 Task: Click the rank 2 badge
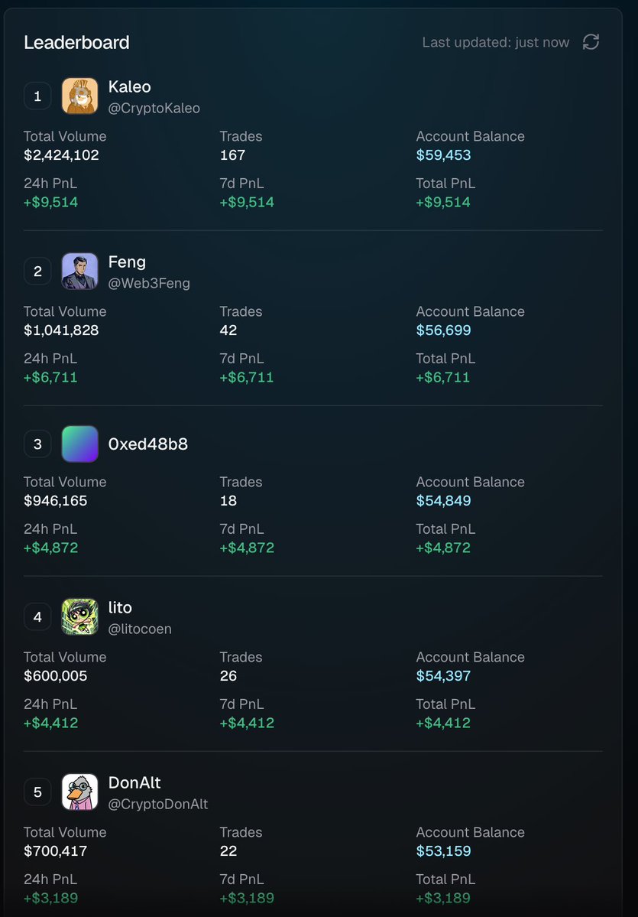[37, 272]
